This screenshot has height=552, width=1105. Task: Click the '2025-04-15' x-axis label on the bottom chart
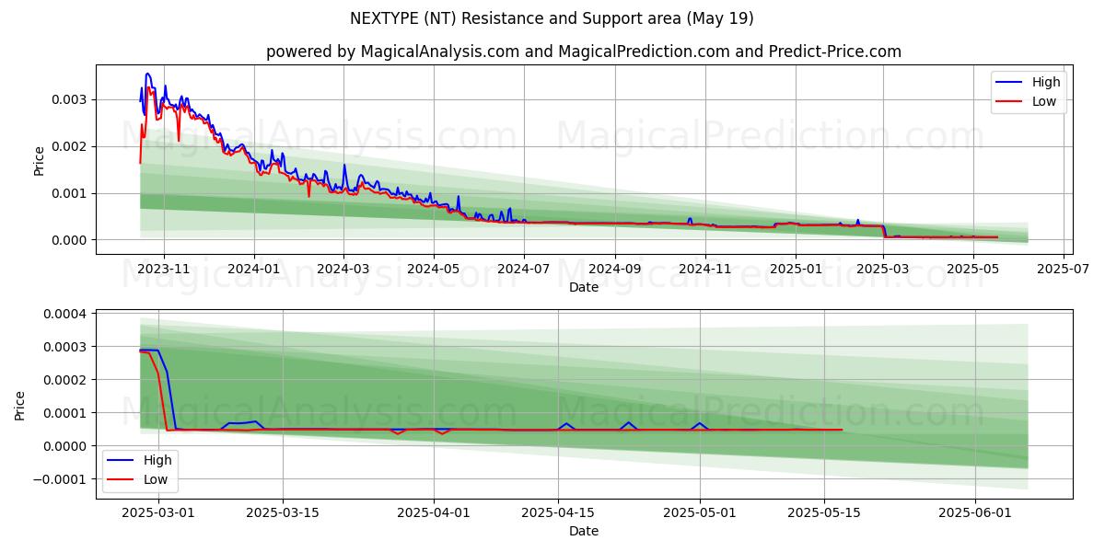click(558, 513)
